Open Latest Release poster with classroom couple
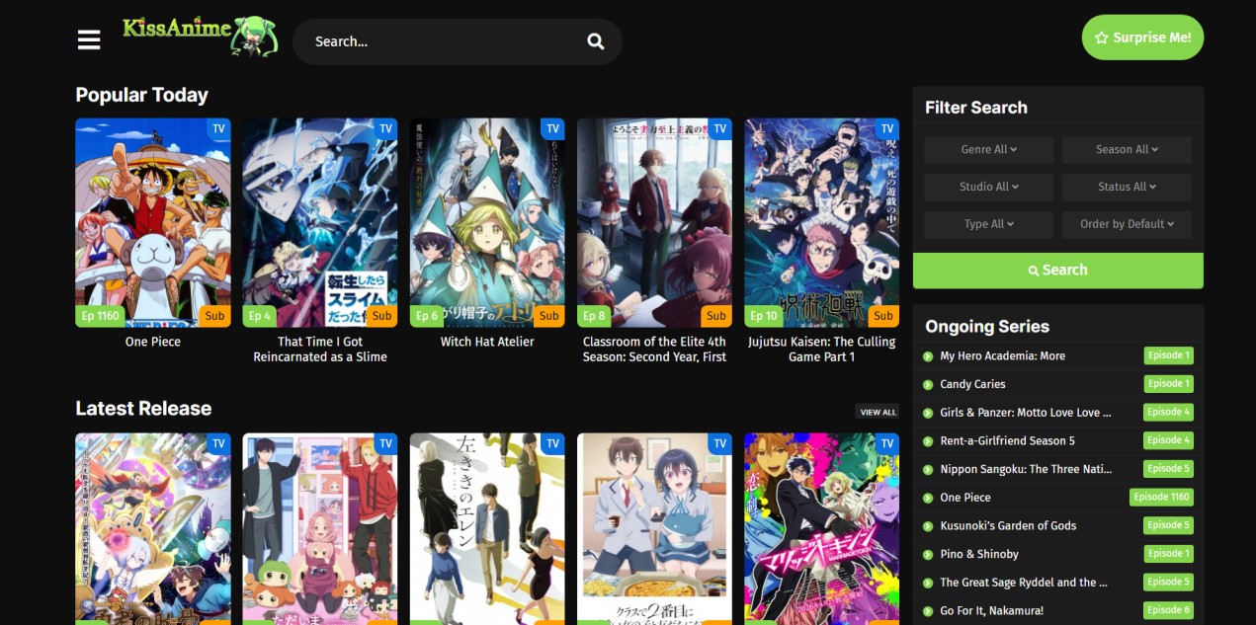Screen dimensions: 1256x625 pos(654,529)
